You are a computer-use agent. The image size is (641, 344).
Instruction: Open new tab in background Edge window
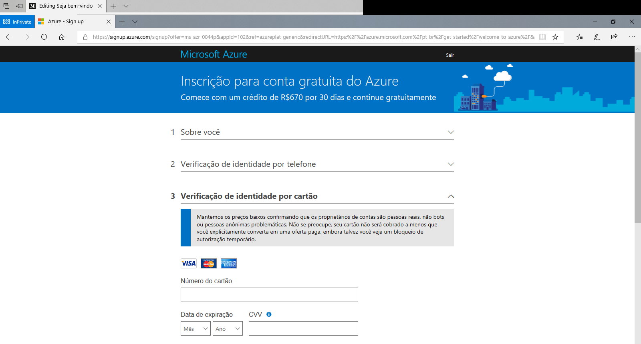click(x=113, y=6)
